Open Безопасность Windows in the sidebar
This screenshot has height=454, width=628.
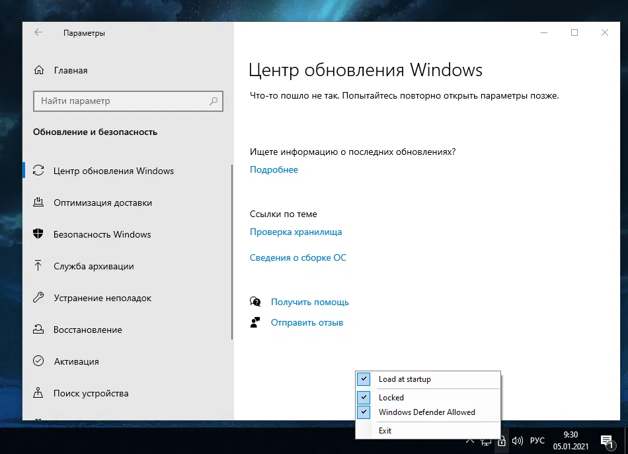pos(128,234)
